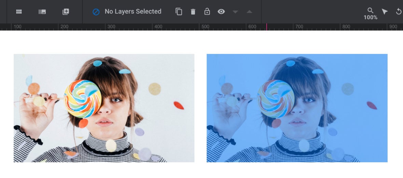This screenshot has height=178, width=403.
Task: Toggle layer visibility eye icon
Action: (x=221, y=12)
